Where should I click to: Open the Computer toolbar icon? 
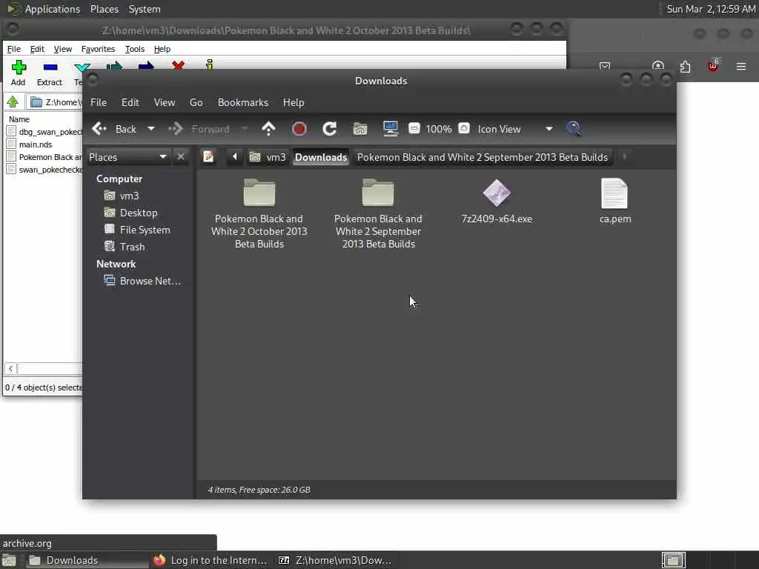click(390, 129)
